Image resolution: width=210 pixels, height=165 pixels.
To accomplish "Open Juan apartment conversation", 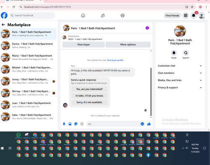I will click(x=28, y=105).
